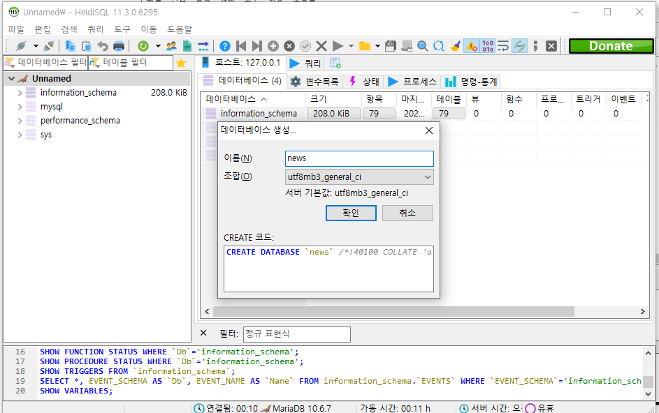Image resolution: width=659 pixels, height=413 pixels.
Task: Toggle the word wrap lines icon
Action: [503, 46]
